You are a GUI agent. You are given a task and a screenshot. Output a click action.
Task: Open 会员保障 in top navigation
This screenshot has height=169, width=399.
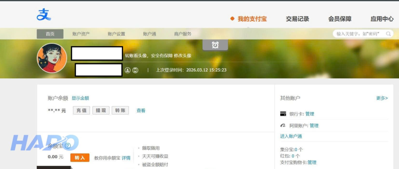pyautogui.click(x=340, y=19)
